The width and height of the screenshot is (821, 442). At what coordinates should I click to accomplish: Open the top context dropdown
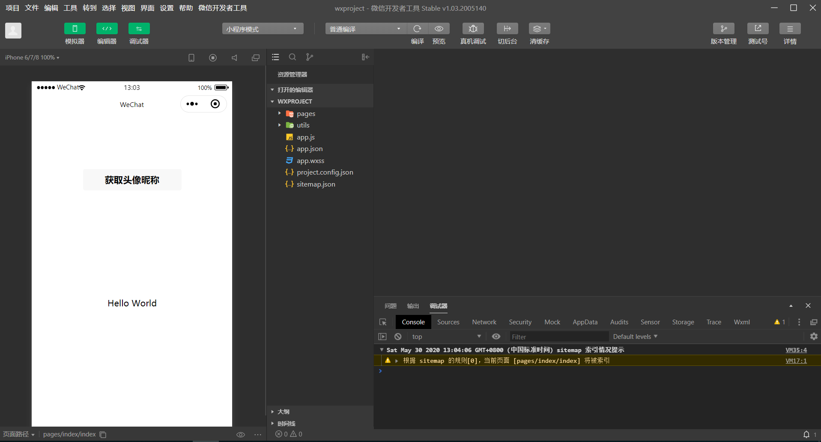447,337
